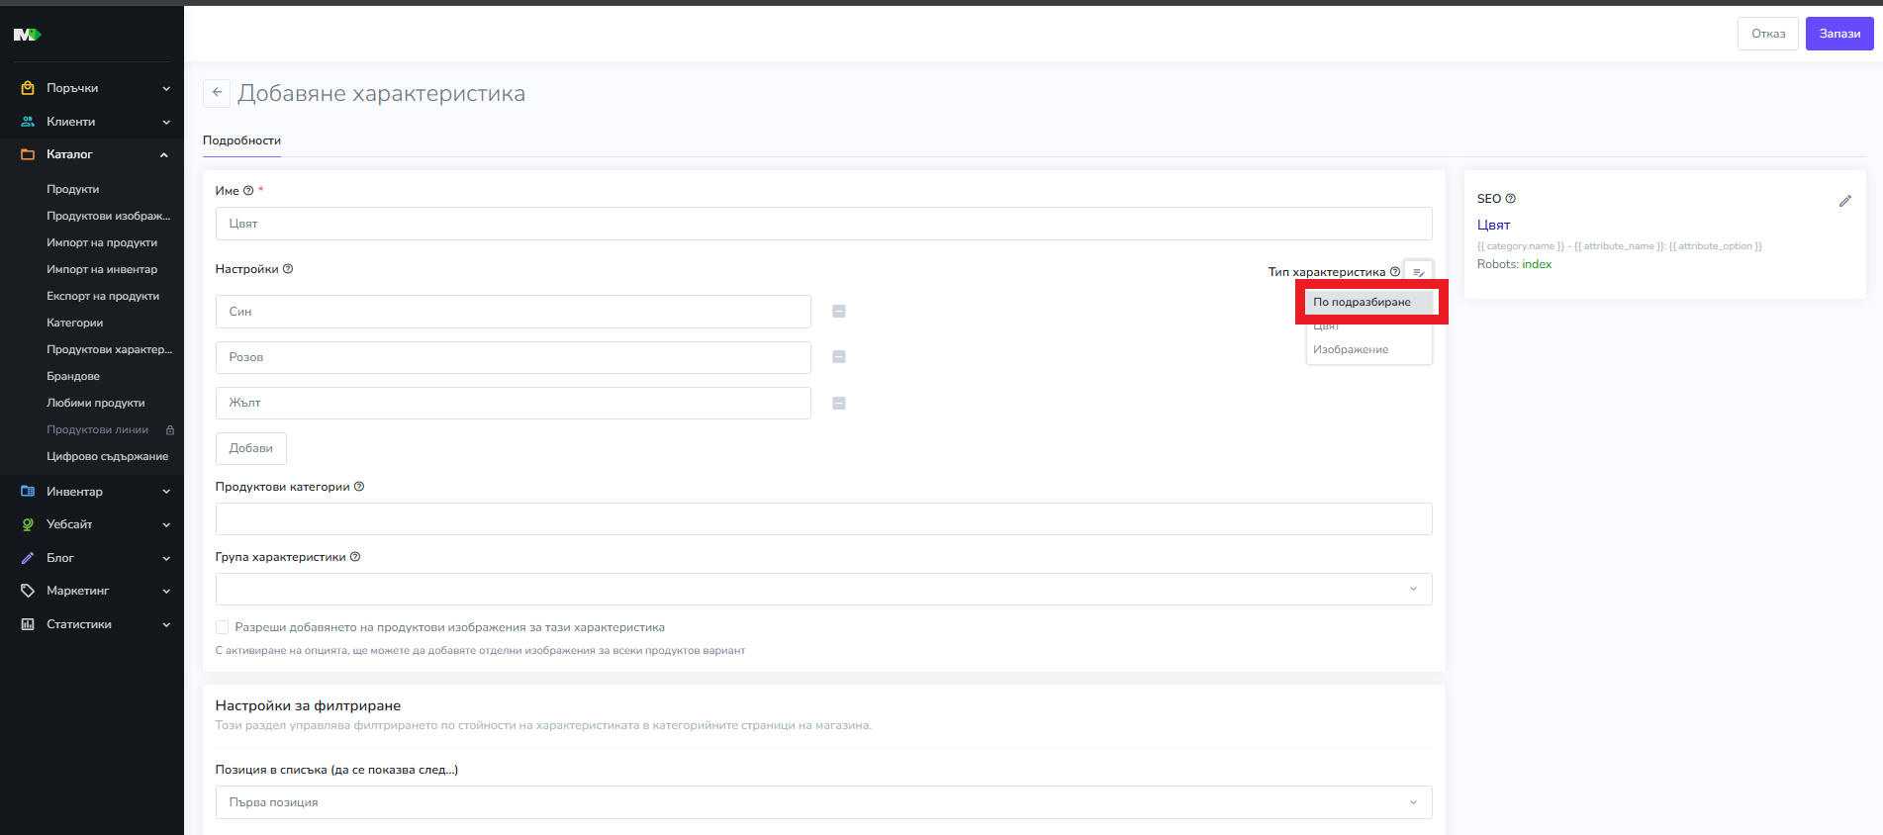Expand the Поръчки sidebar menu

coord(94,88)
